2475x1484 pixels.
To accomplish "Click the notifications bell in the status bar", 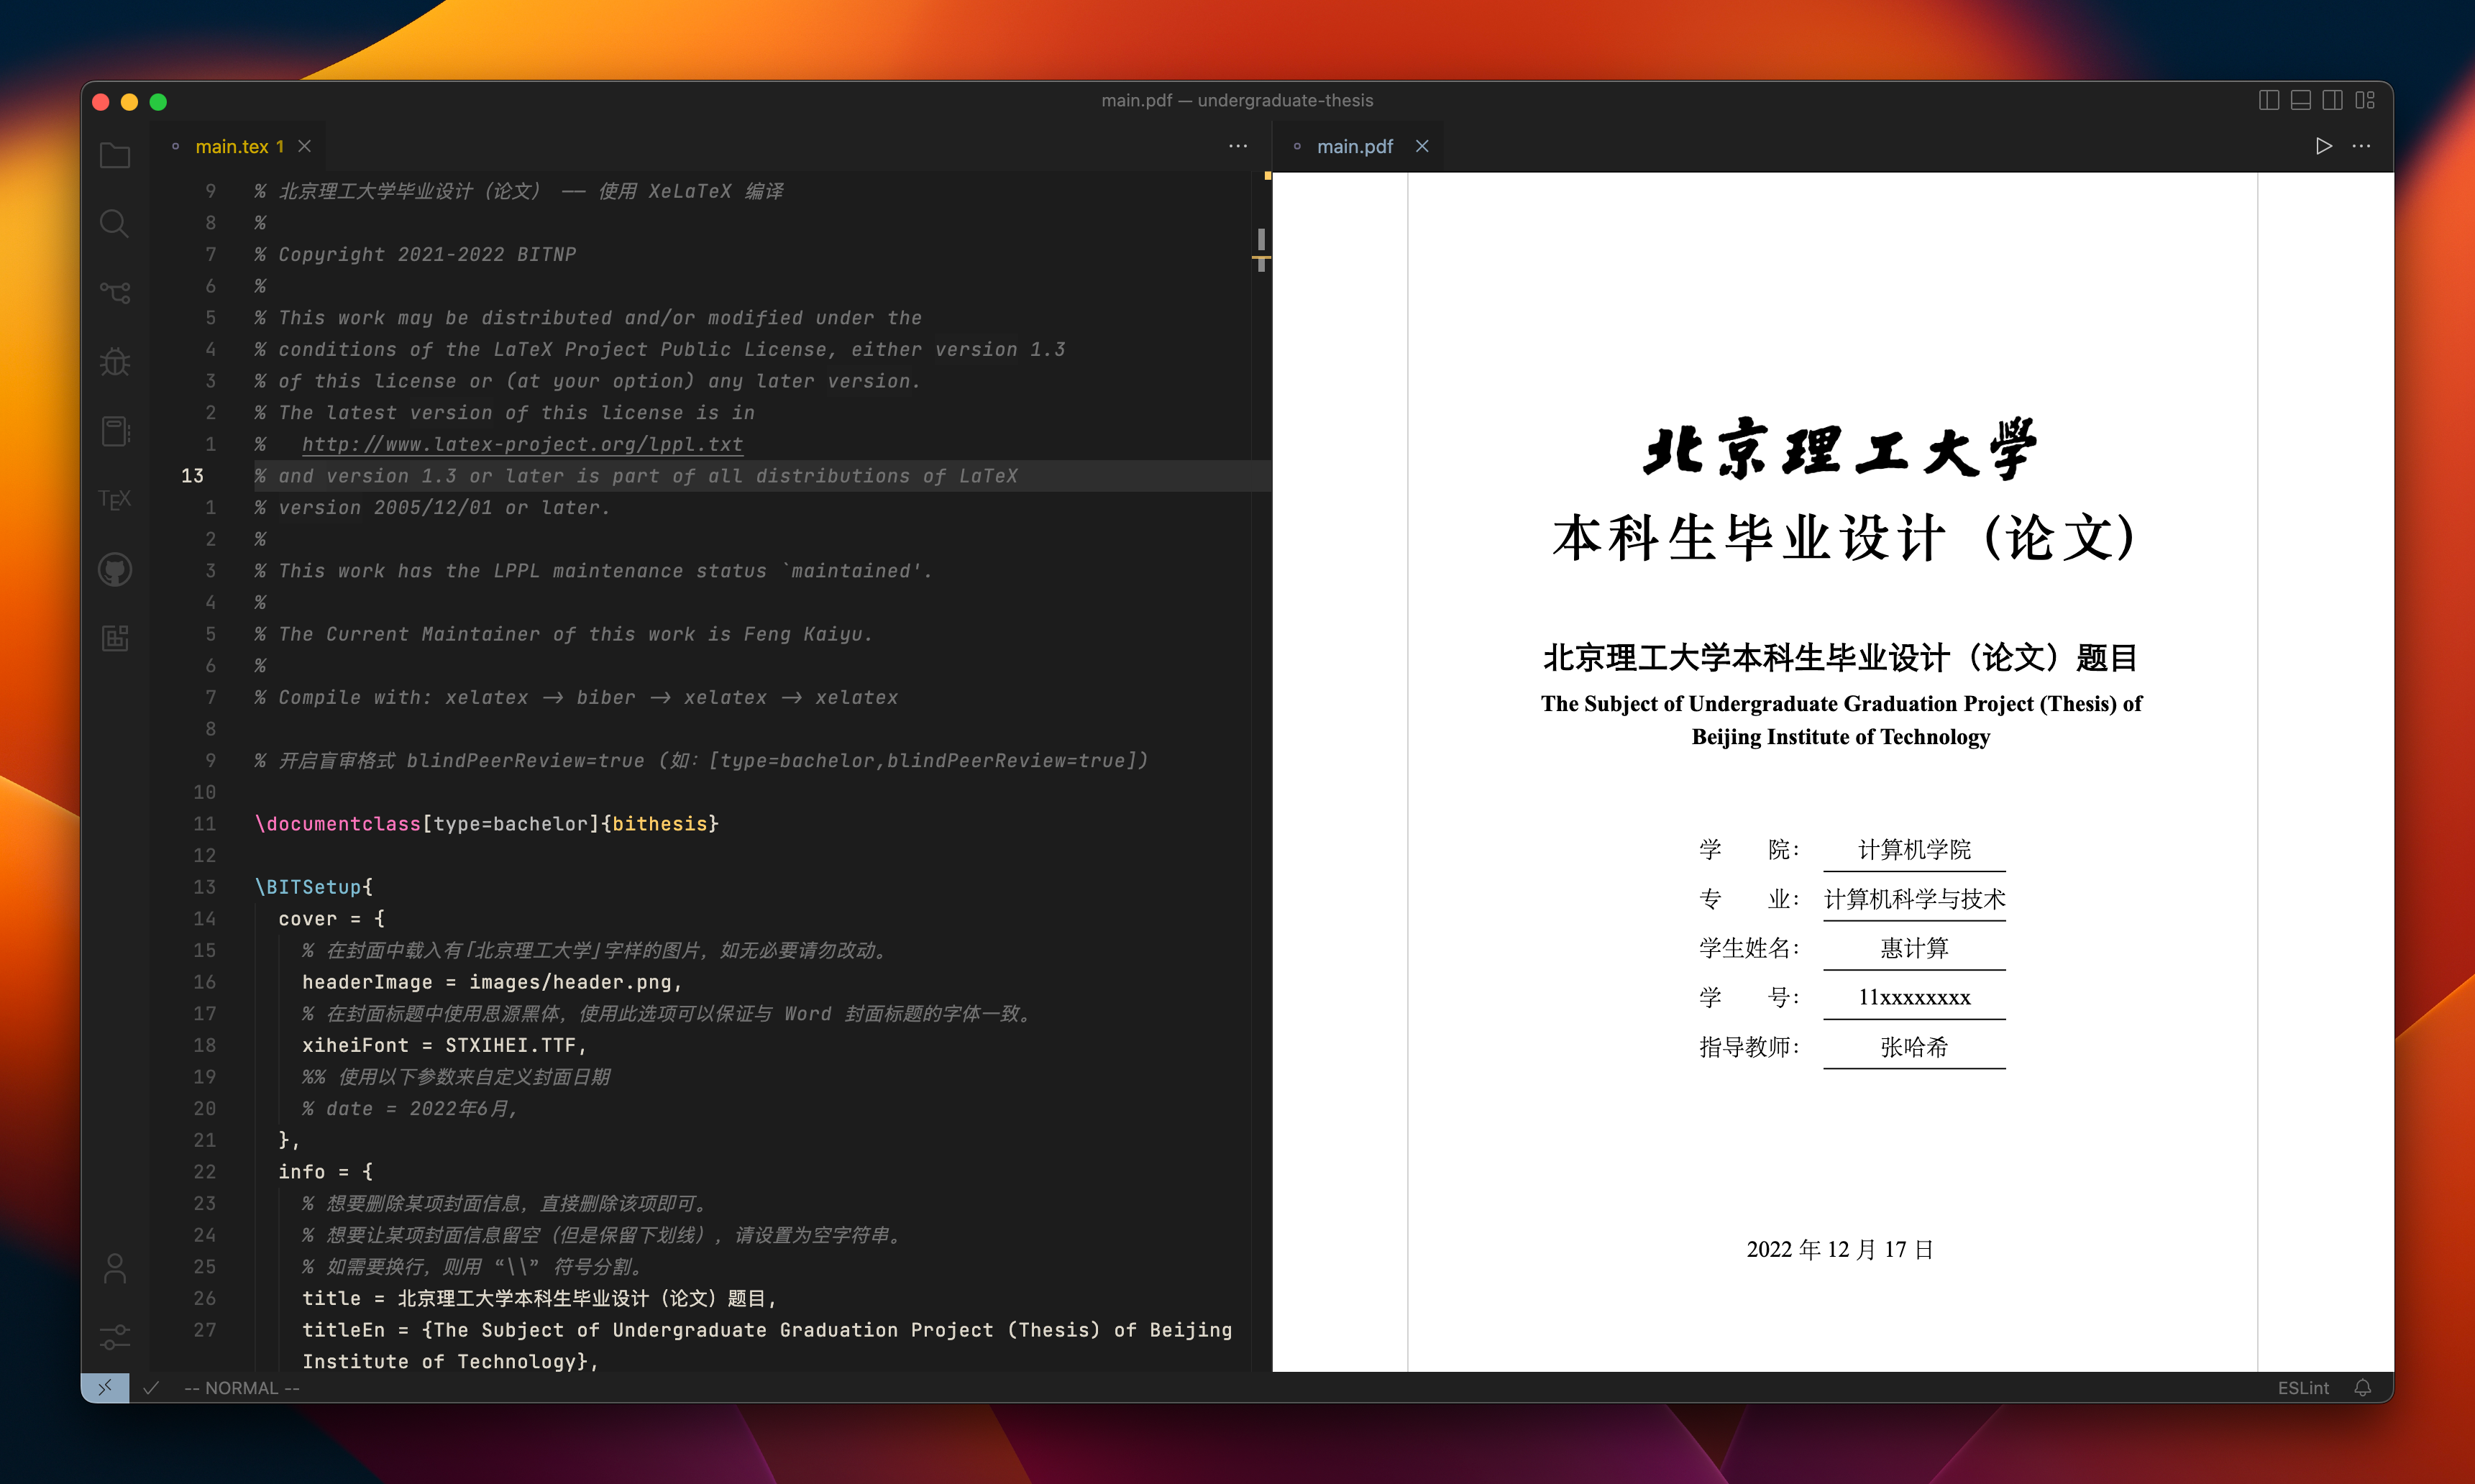I will pos(2362,1388).
